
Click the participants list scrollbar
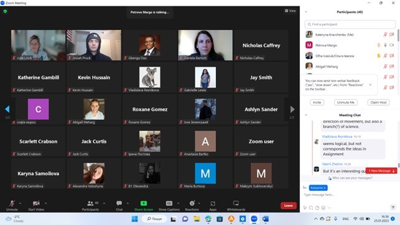coord(398,36)
